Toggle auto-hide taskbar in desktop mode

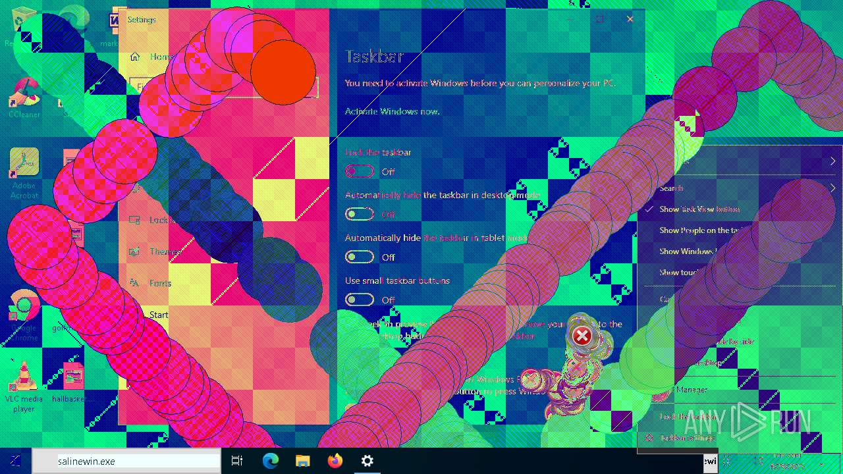(x=360, y=214)
